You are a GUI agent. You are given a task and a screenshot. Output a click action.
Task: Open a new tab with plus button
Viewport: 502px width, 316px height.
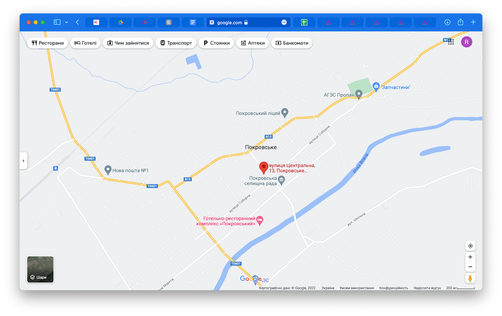pos(473,22)
